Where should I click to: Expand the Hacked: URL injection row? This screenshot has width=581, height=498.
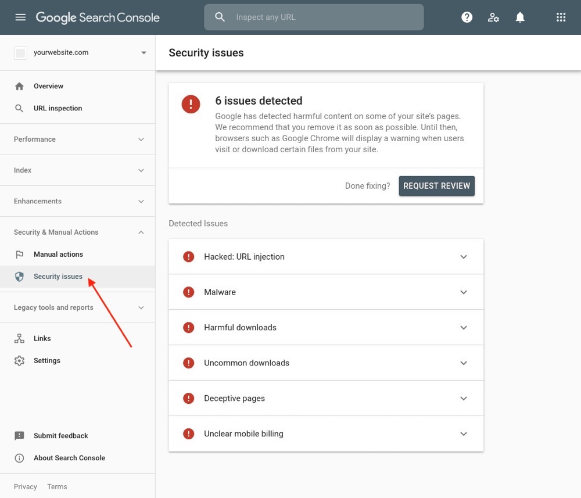tap(463, 257)
